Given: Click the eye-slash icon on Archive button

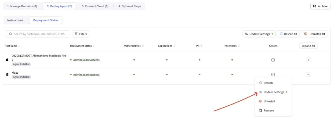Looking at the screenshot, I should point(315,6).
